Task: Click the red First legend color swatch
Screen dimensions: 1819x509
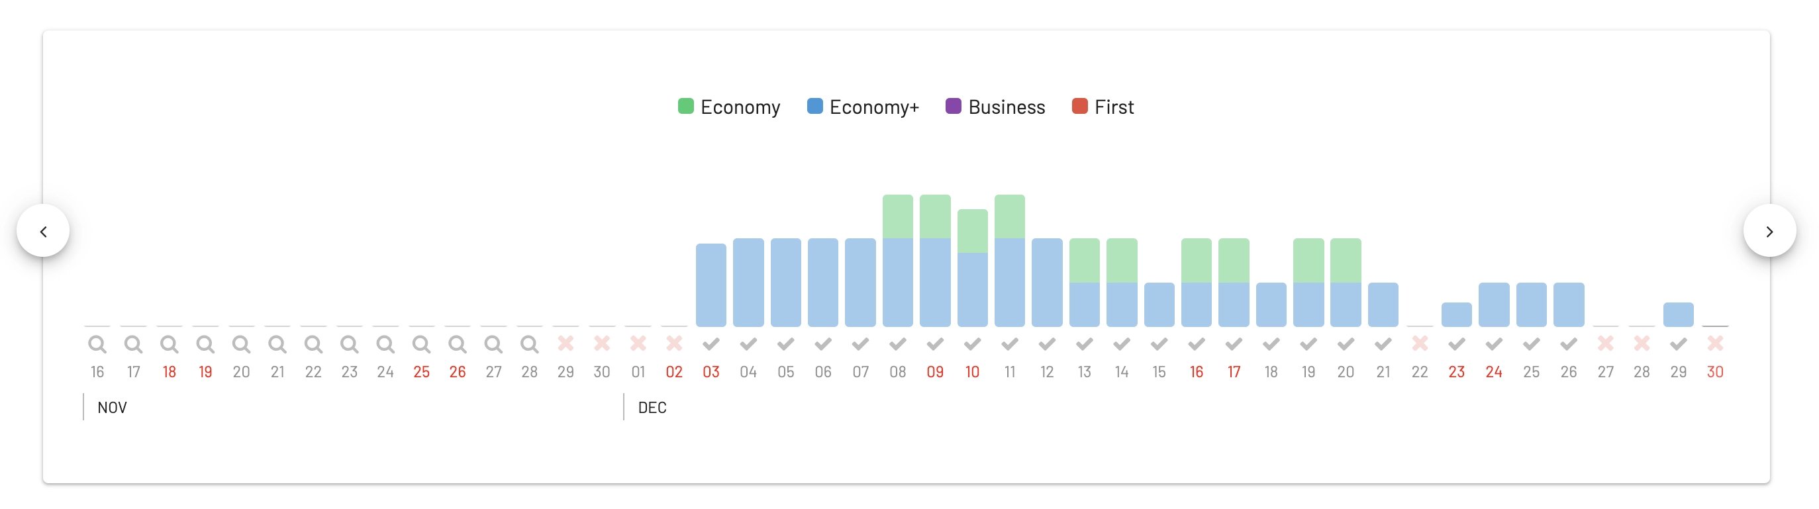Action: click(1079, 107)
